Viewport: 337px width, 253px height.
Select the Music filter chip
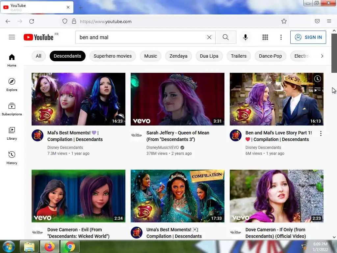tap(150, 56)
